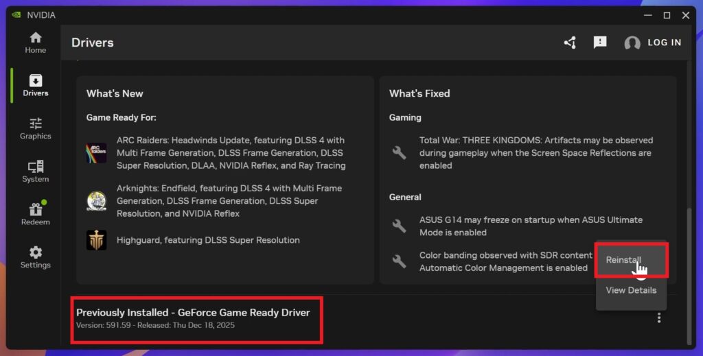Maximize the NVIDIA app window
This screenshot has height=356, width=703.
coord(667,15)
